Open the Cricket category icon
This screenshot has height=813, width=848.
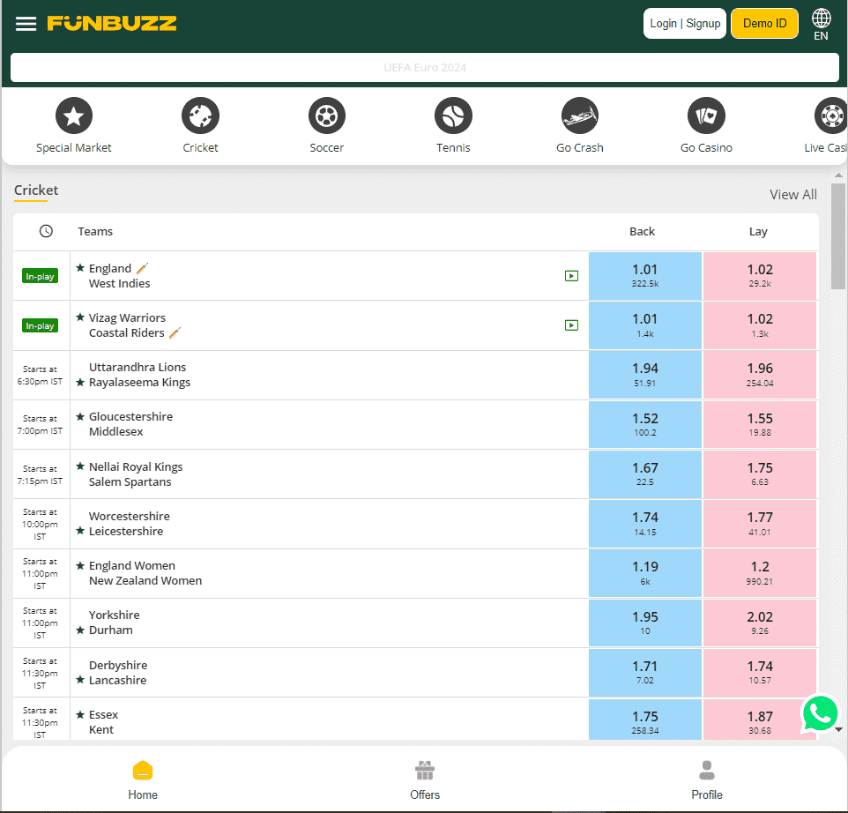tap(200, 116)
